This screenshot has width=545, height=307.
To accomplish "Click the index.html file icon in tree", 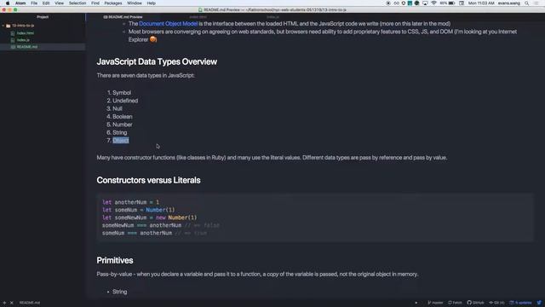I will coord(13,33).
